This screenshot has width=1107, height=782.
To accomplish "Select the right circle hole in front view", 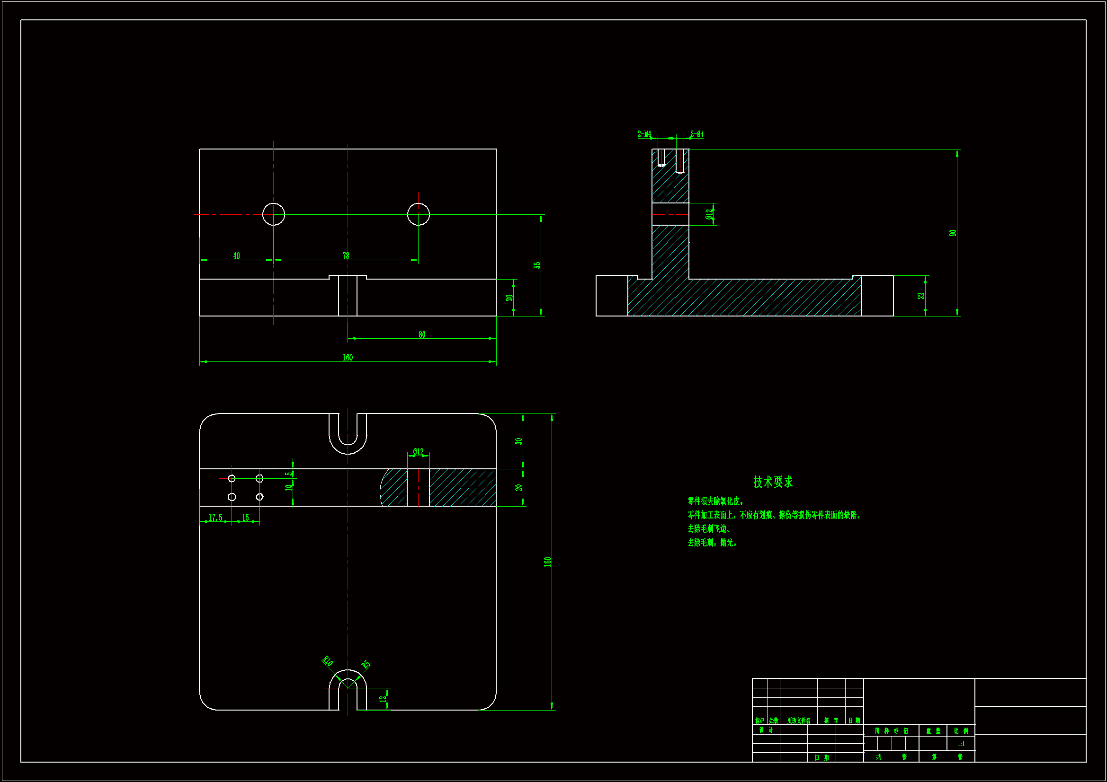I will 418,214.
